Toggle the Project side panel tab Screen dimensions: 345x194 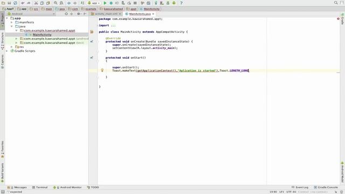point(2,20)
